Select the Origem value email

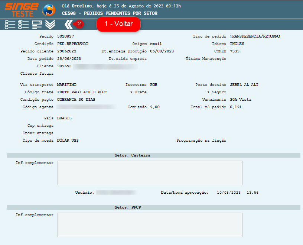pos(156,44)
